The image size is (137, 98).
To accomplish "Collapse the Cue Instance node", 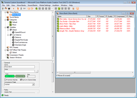I will 8,35.
